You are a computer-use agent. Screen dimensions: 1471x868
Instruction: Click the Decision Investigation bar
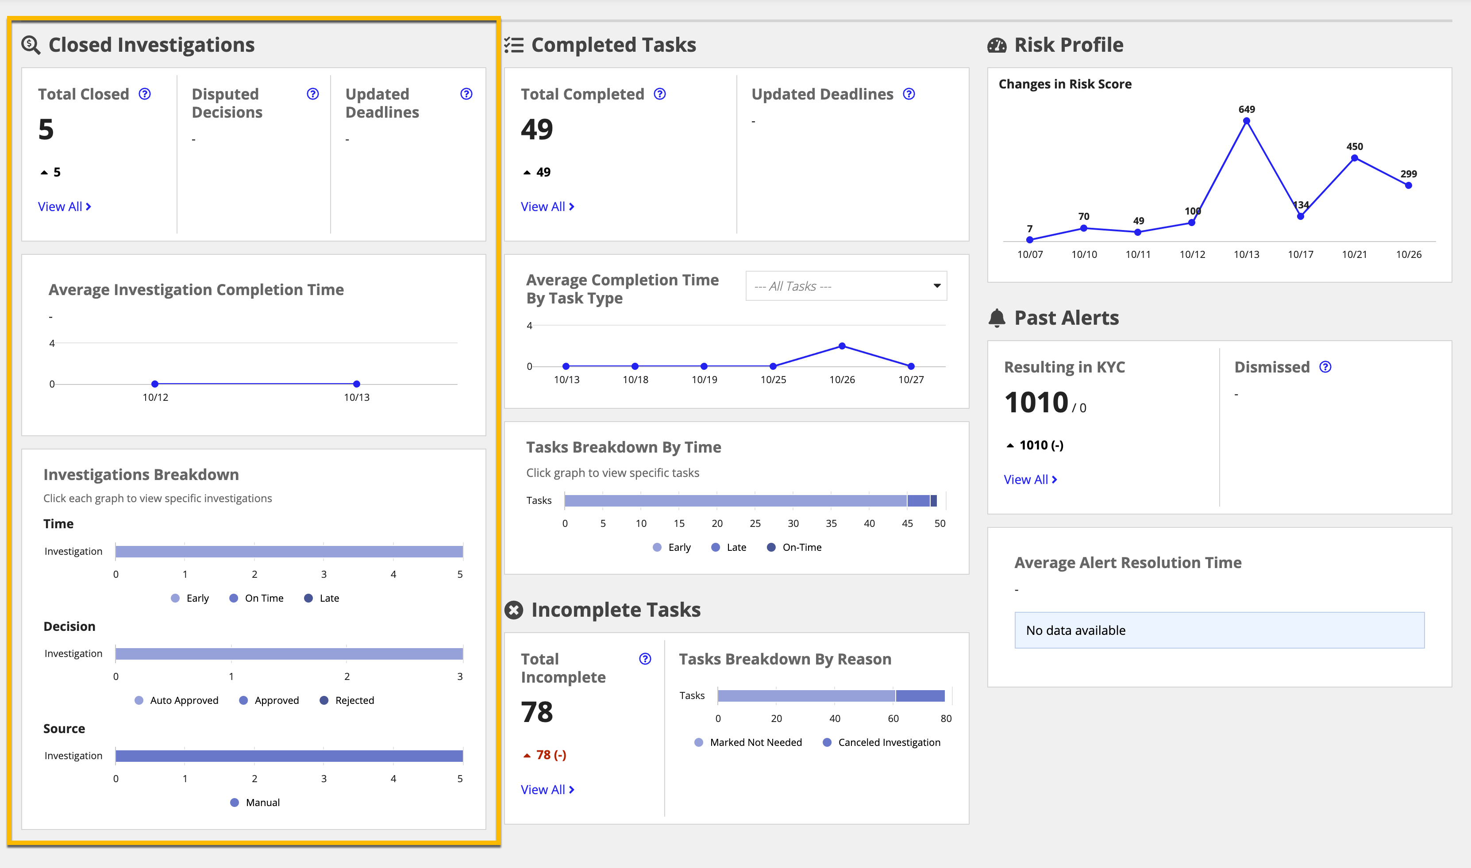pos(289,654)
